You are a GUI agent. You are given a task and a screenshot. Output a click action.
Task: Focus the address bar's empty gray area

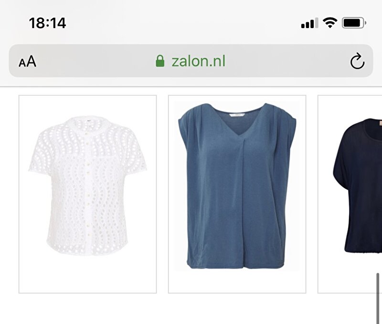(x=95, y=61)
